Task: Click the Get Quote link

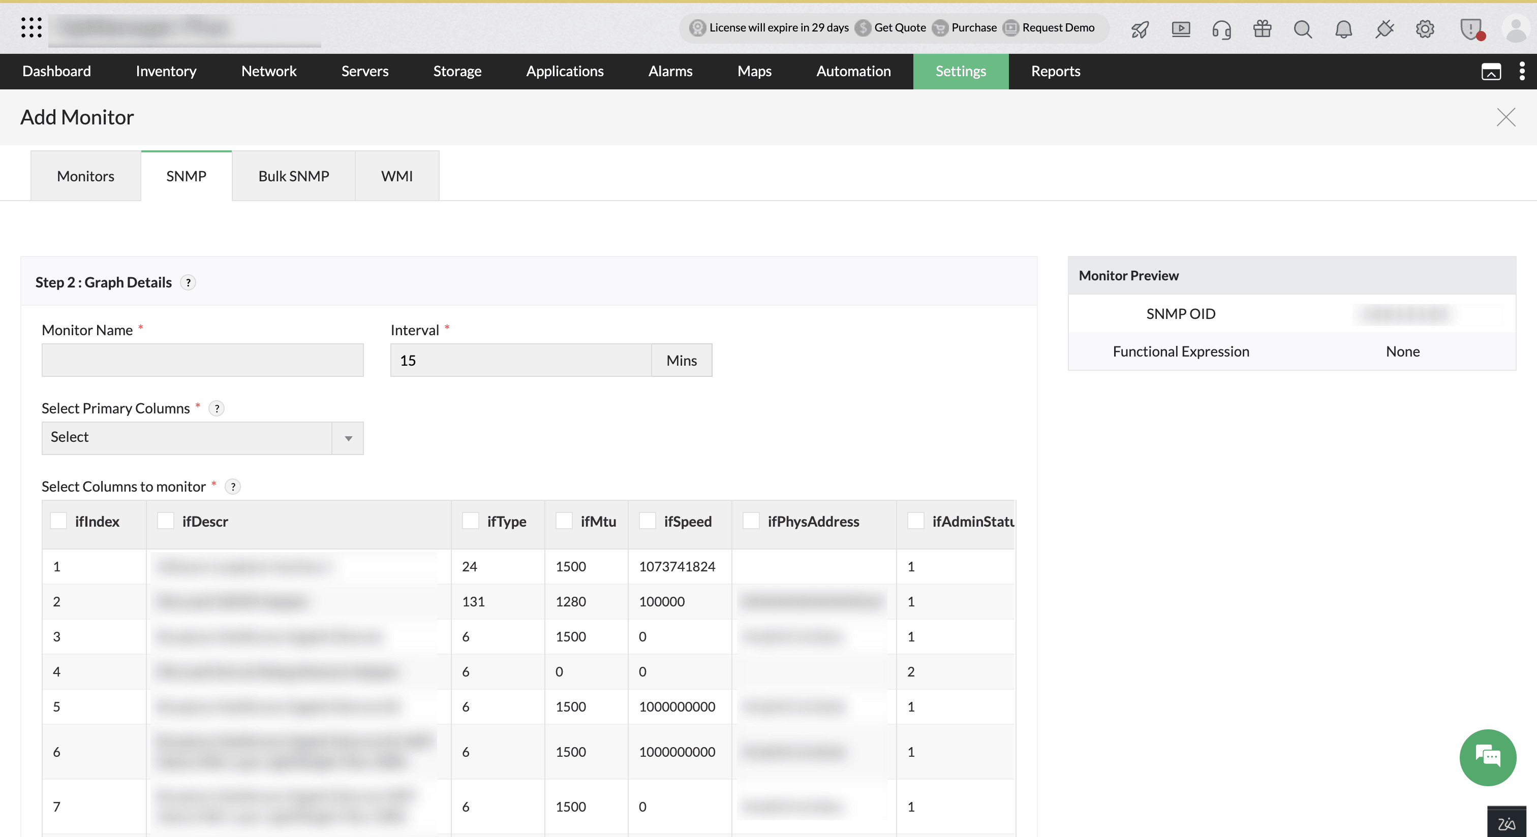Action: click(x=900, y=27)
